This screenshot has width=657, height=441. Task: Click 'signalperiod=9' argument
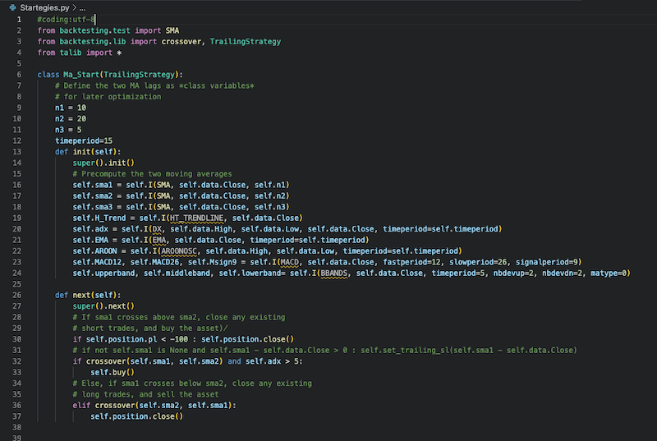pyautogui.click(x=546, y=262)
